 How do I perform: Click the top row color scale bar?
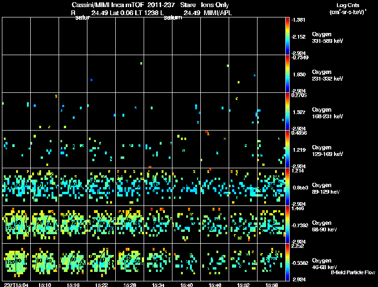coord(287,36)
